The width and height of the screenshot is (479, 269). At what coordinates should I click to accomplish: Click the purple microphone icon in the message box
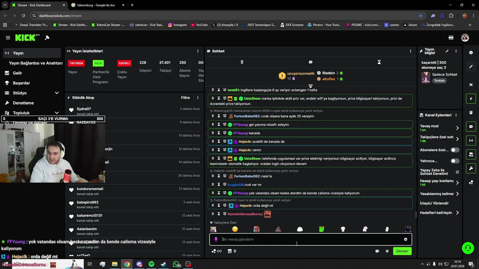(216, 239)
